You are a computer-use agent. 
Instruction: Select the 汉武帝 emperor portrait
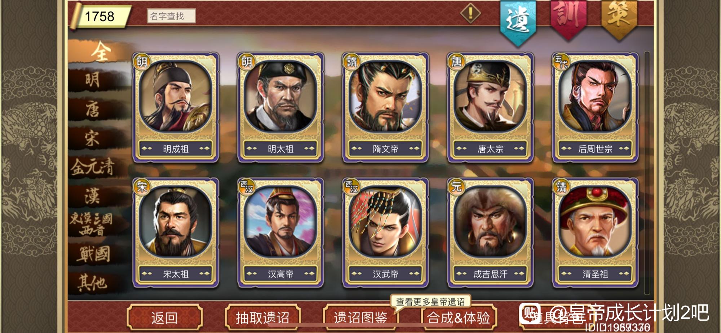point(385,222)
